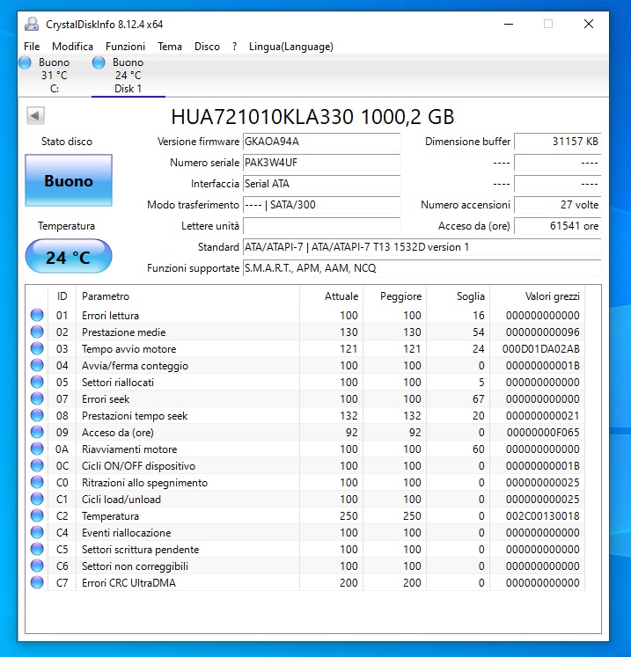Open the Lingua(Language) menu
The width and height of the screenshot is (631, 657).
coord(291,47)
